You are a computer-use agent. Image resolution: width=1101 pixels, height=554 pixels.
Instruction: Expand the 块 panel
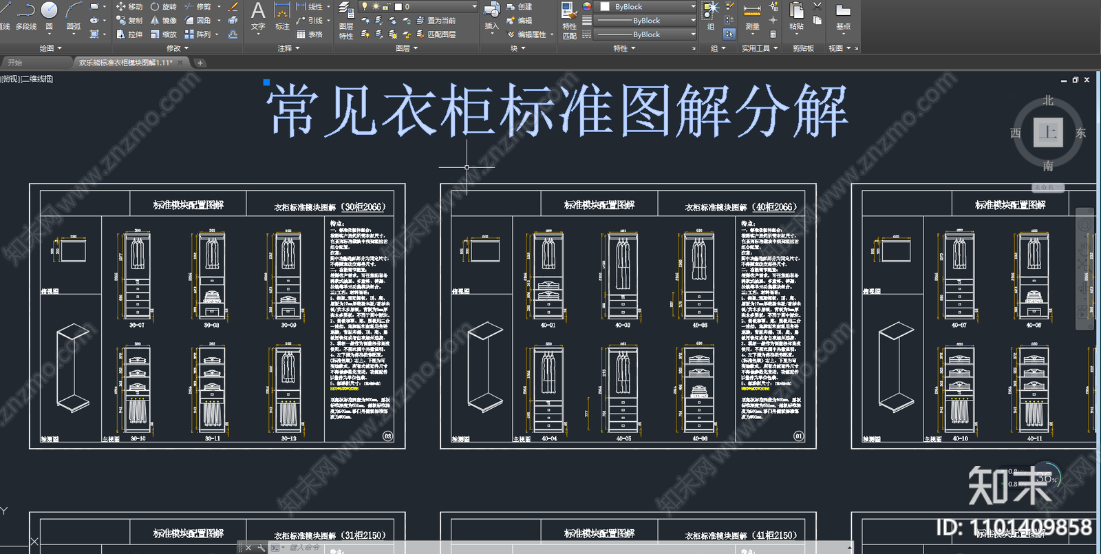[x=517, y=48]
